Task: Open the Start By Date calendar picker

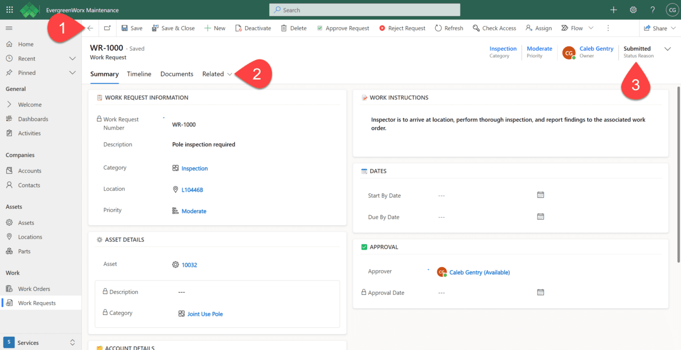Action: point(541,195)
